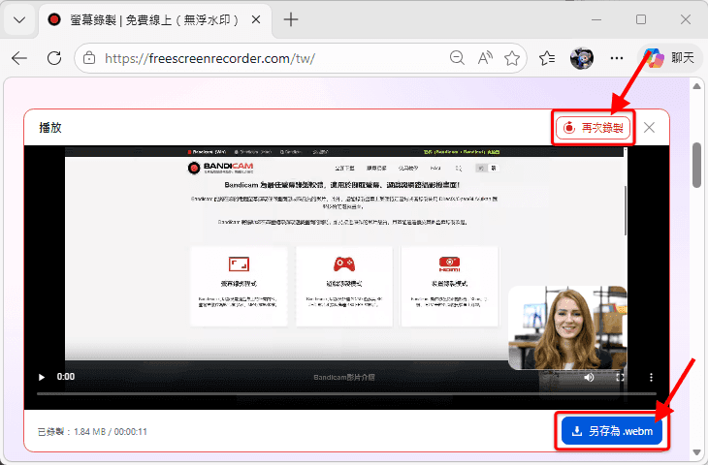Go back to previous page

(19, 58)
